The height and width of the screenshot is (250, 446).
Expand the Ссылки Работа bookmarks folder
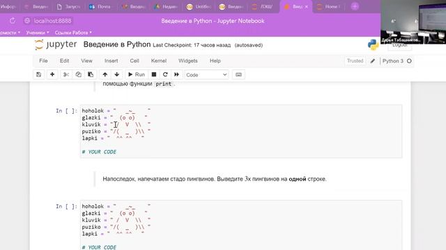(x=73, y=33)
